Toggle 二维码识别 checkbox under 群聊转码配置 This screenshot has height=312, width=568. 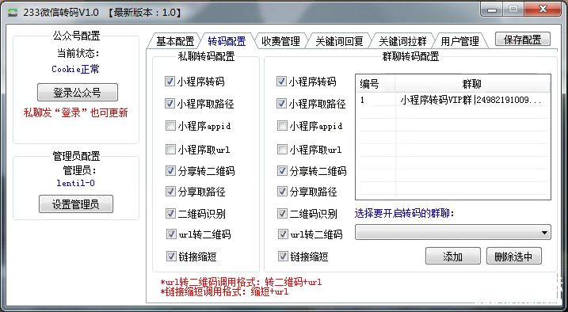pos(281,214)
